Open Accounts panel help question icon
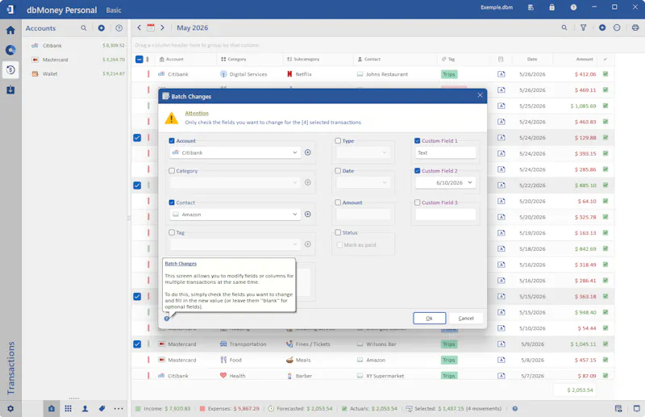Screen dimensions: 645x417 tap(119, 28)
